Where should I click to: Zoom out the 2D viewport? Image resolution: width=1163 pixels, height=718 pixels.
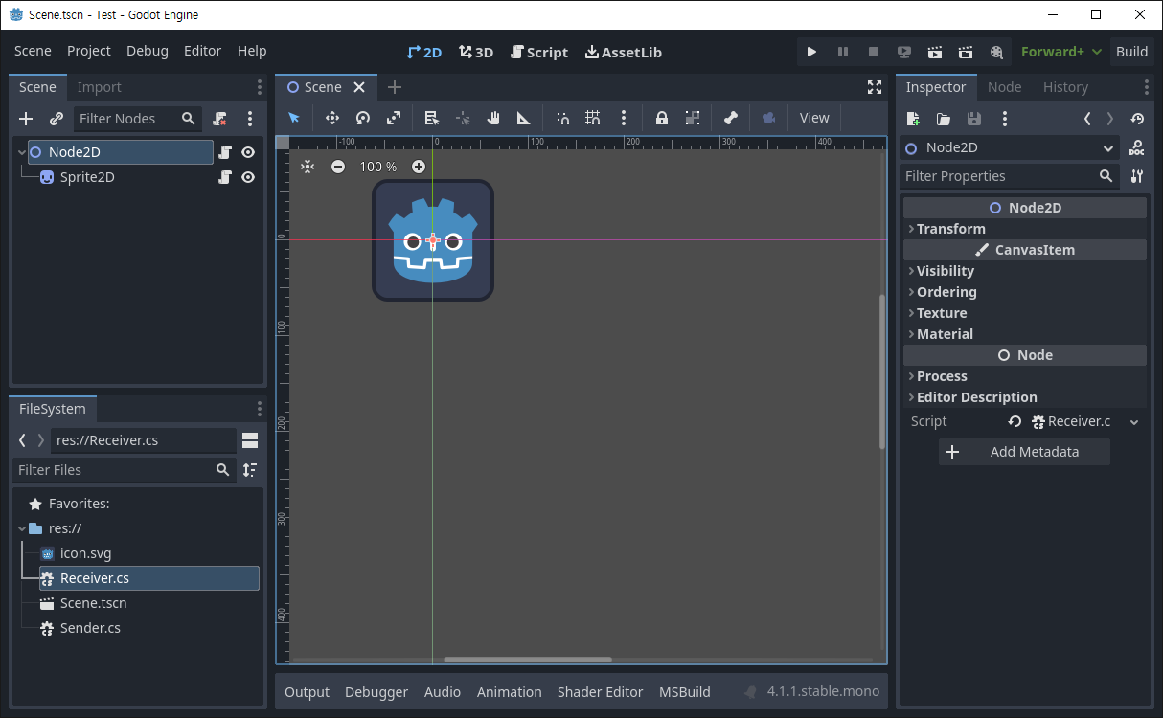coord(338,167)
